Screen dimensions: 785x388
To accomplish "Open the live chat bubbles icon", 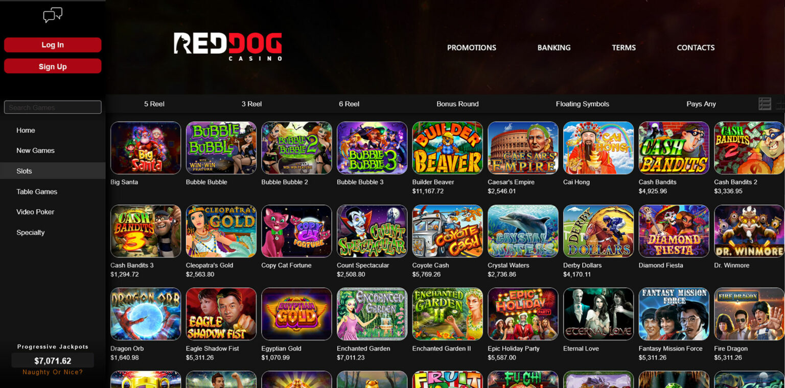I will coord(53,15).
